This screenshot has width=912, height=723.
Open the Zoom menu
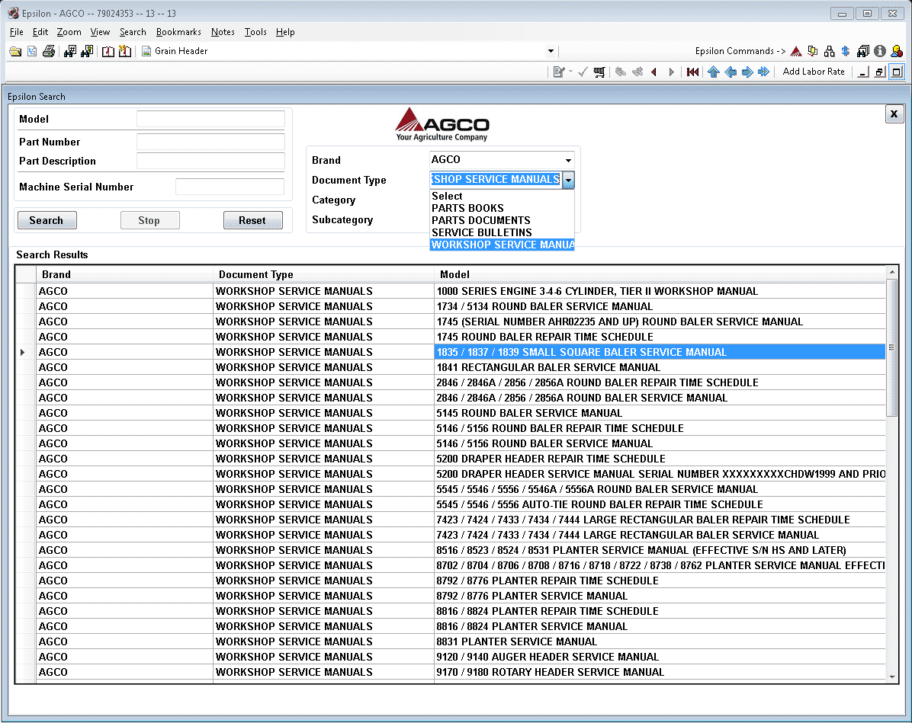(x=69, y=32)
